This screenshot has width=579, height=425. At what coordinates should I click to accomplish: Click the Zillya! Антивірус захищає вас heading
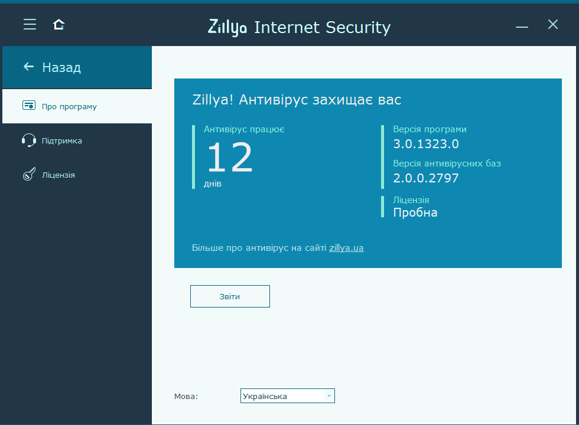pos(297,100)
